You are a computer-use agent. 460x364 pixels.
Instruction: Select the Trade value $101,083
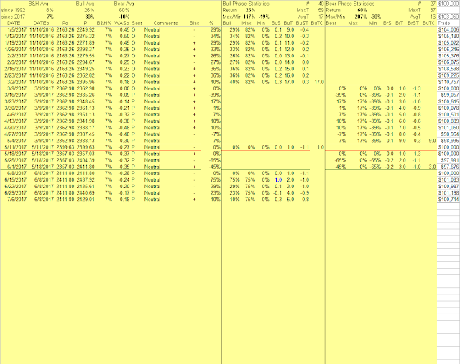coord(448,180)
